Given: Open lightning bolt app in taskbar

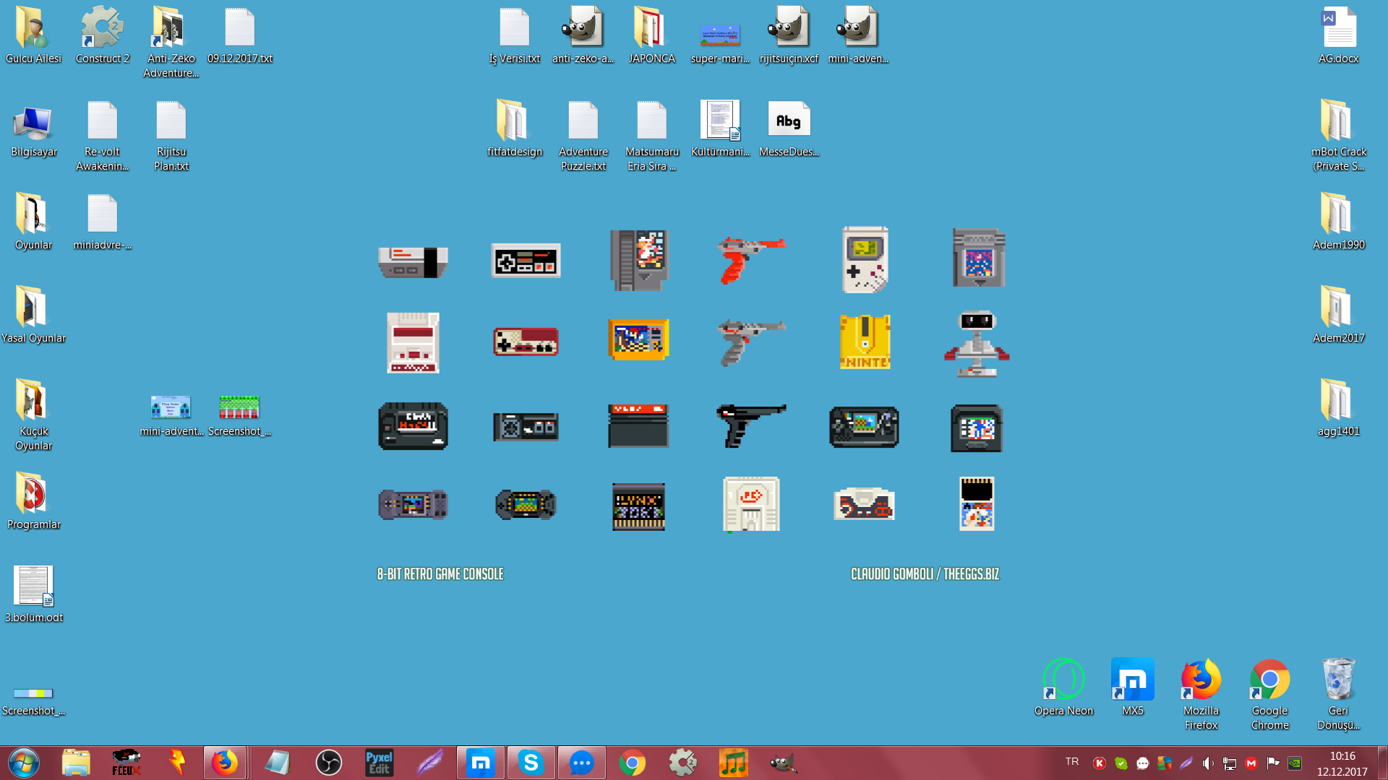Looking at the screenshot, I should [x=177, y=763].
